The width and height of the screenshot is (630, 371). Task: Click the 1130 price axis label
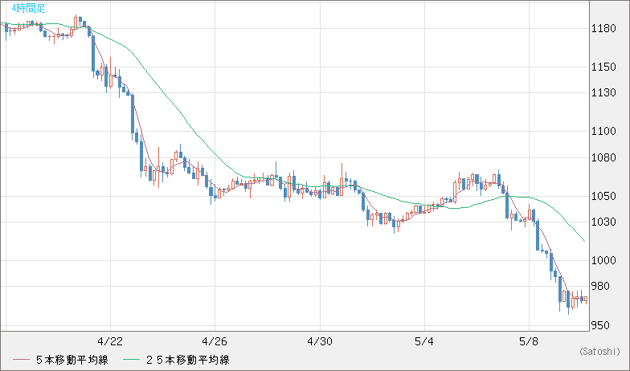(x=603, y=93)
